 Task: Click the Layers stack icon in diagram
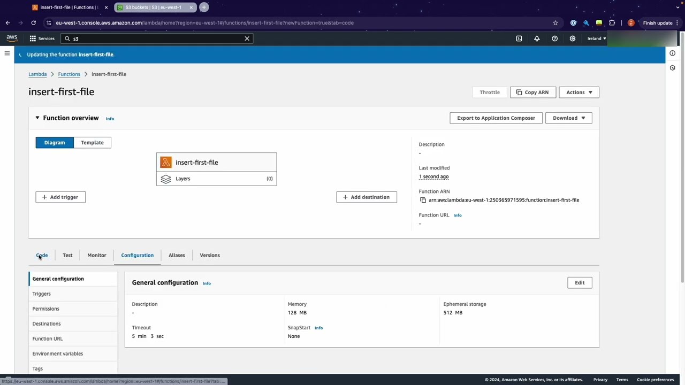(166, 179)
